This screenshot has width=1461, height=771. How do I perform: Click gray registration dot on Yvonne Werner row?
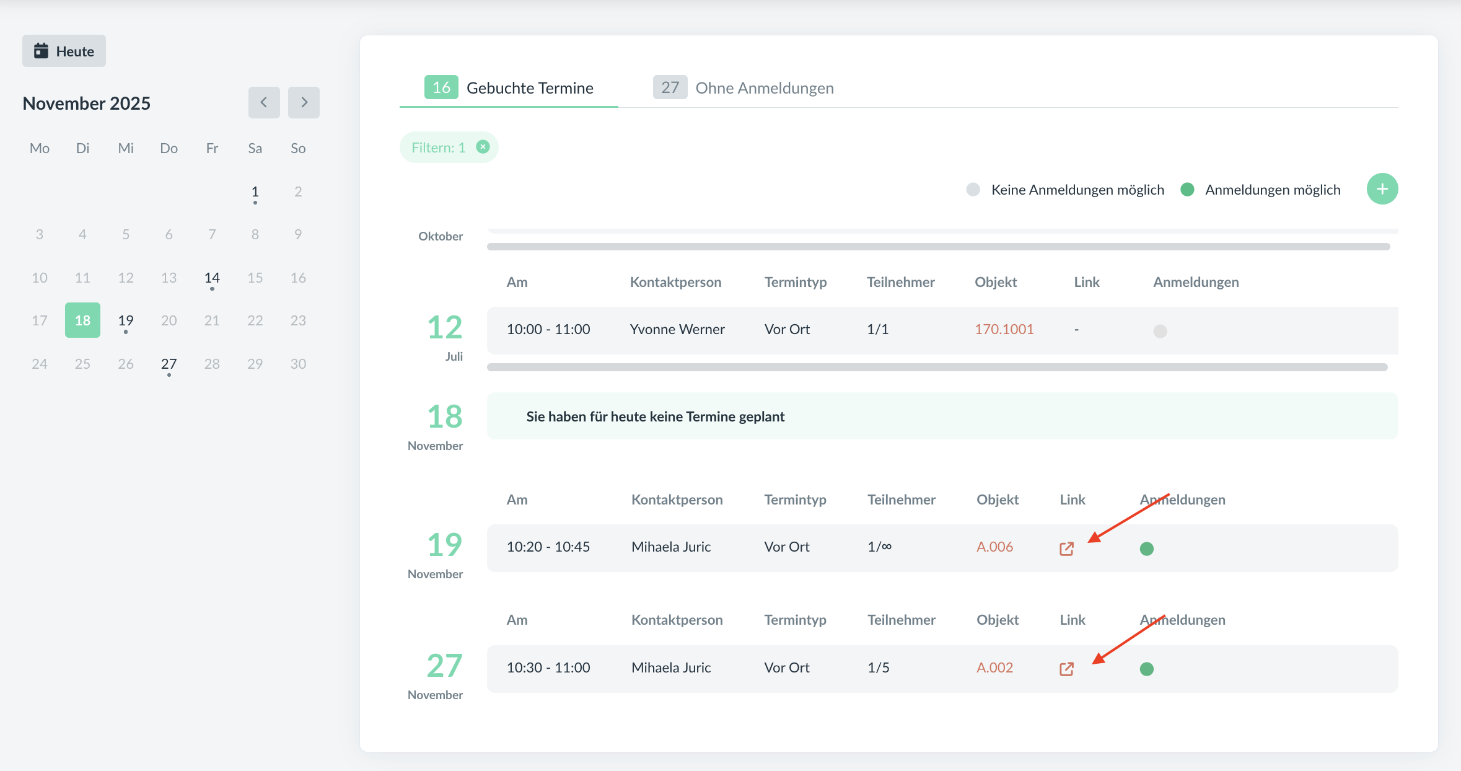(1160, 331)
